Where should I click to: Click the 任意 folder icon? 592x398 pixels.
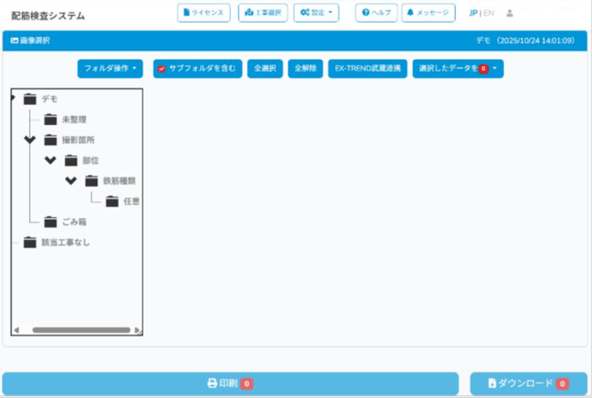click(111, 201)
